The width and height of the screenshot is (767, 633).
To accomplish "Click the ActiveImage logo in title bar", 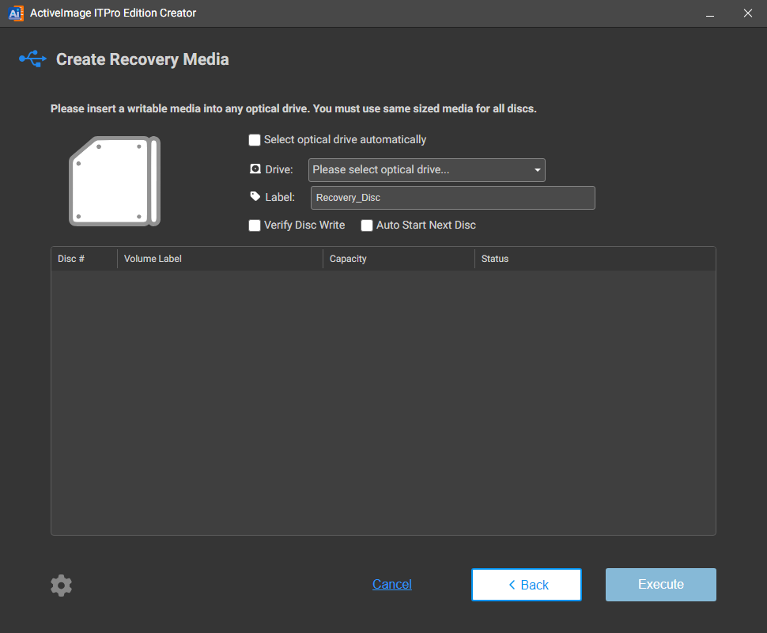I will click(x=16, y=13).
